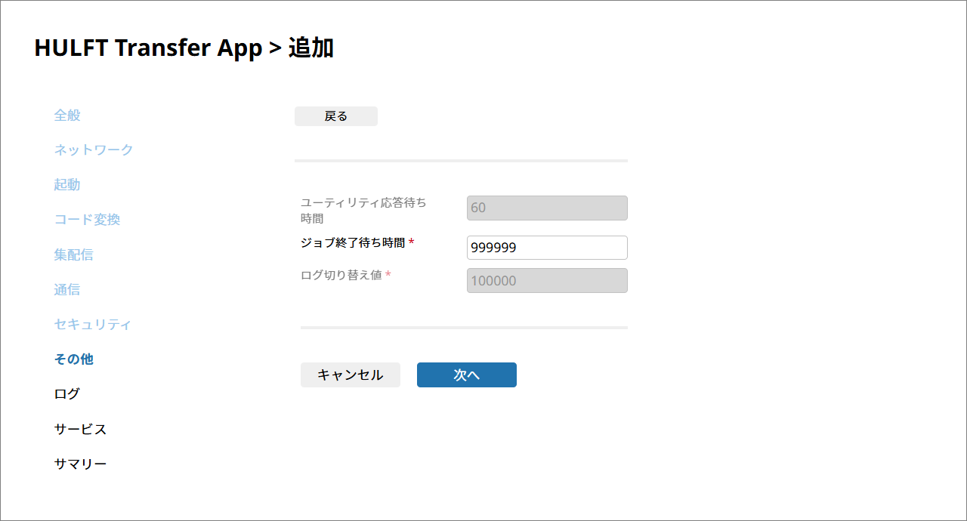Open the 全般 step in sidebar

[x=67, y=116]
